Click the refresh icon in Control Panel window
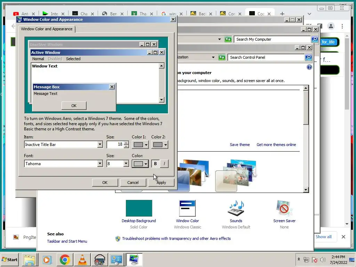The width and height of the screenshot is (356, 267). (222, 57)
